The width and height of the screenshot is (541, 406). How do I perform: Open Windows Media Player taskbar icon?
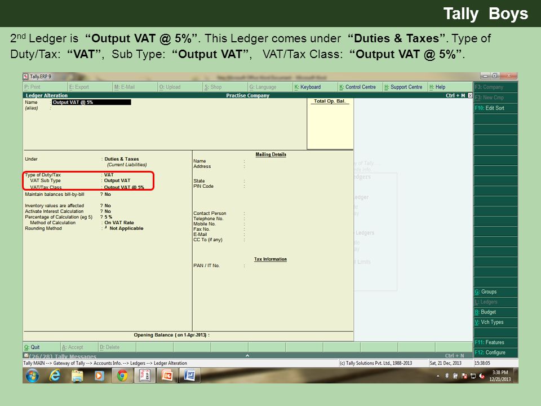coord(99,376)
